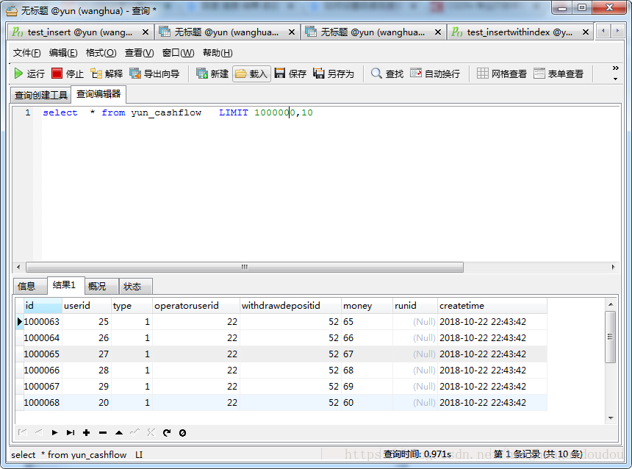
Task: Click the edit record triangle icon
Action: [x=119, y=433]
